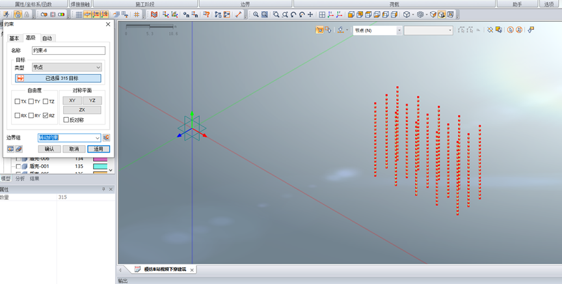Uncheck the RZ degree of freedom
This screenshot has width=562, height=284.
click(x=46, y=115)
